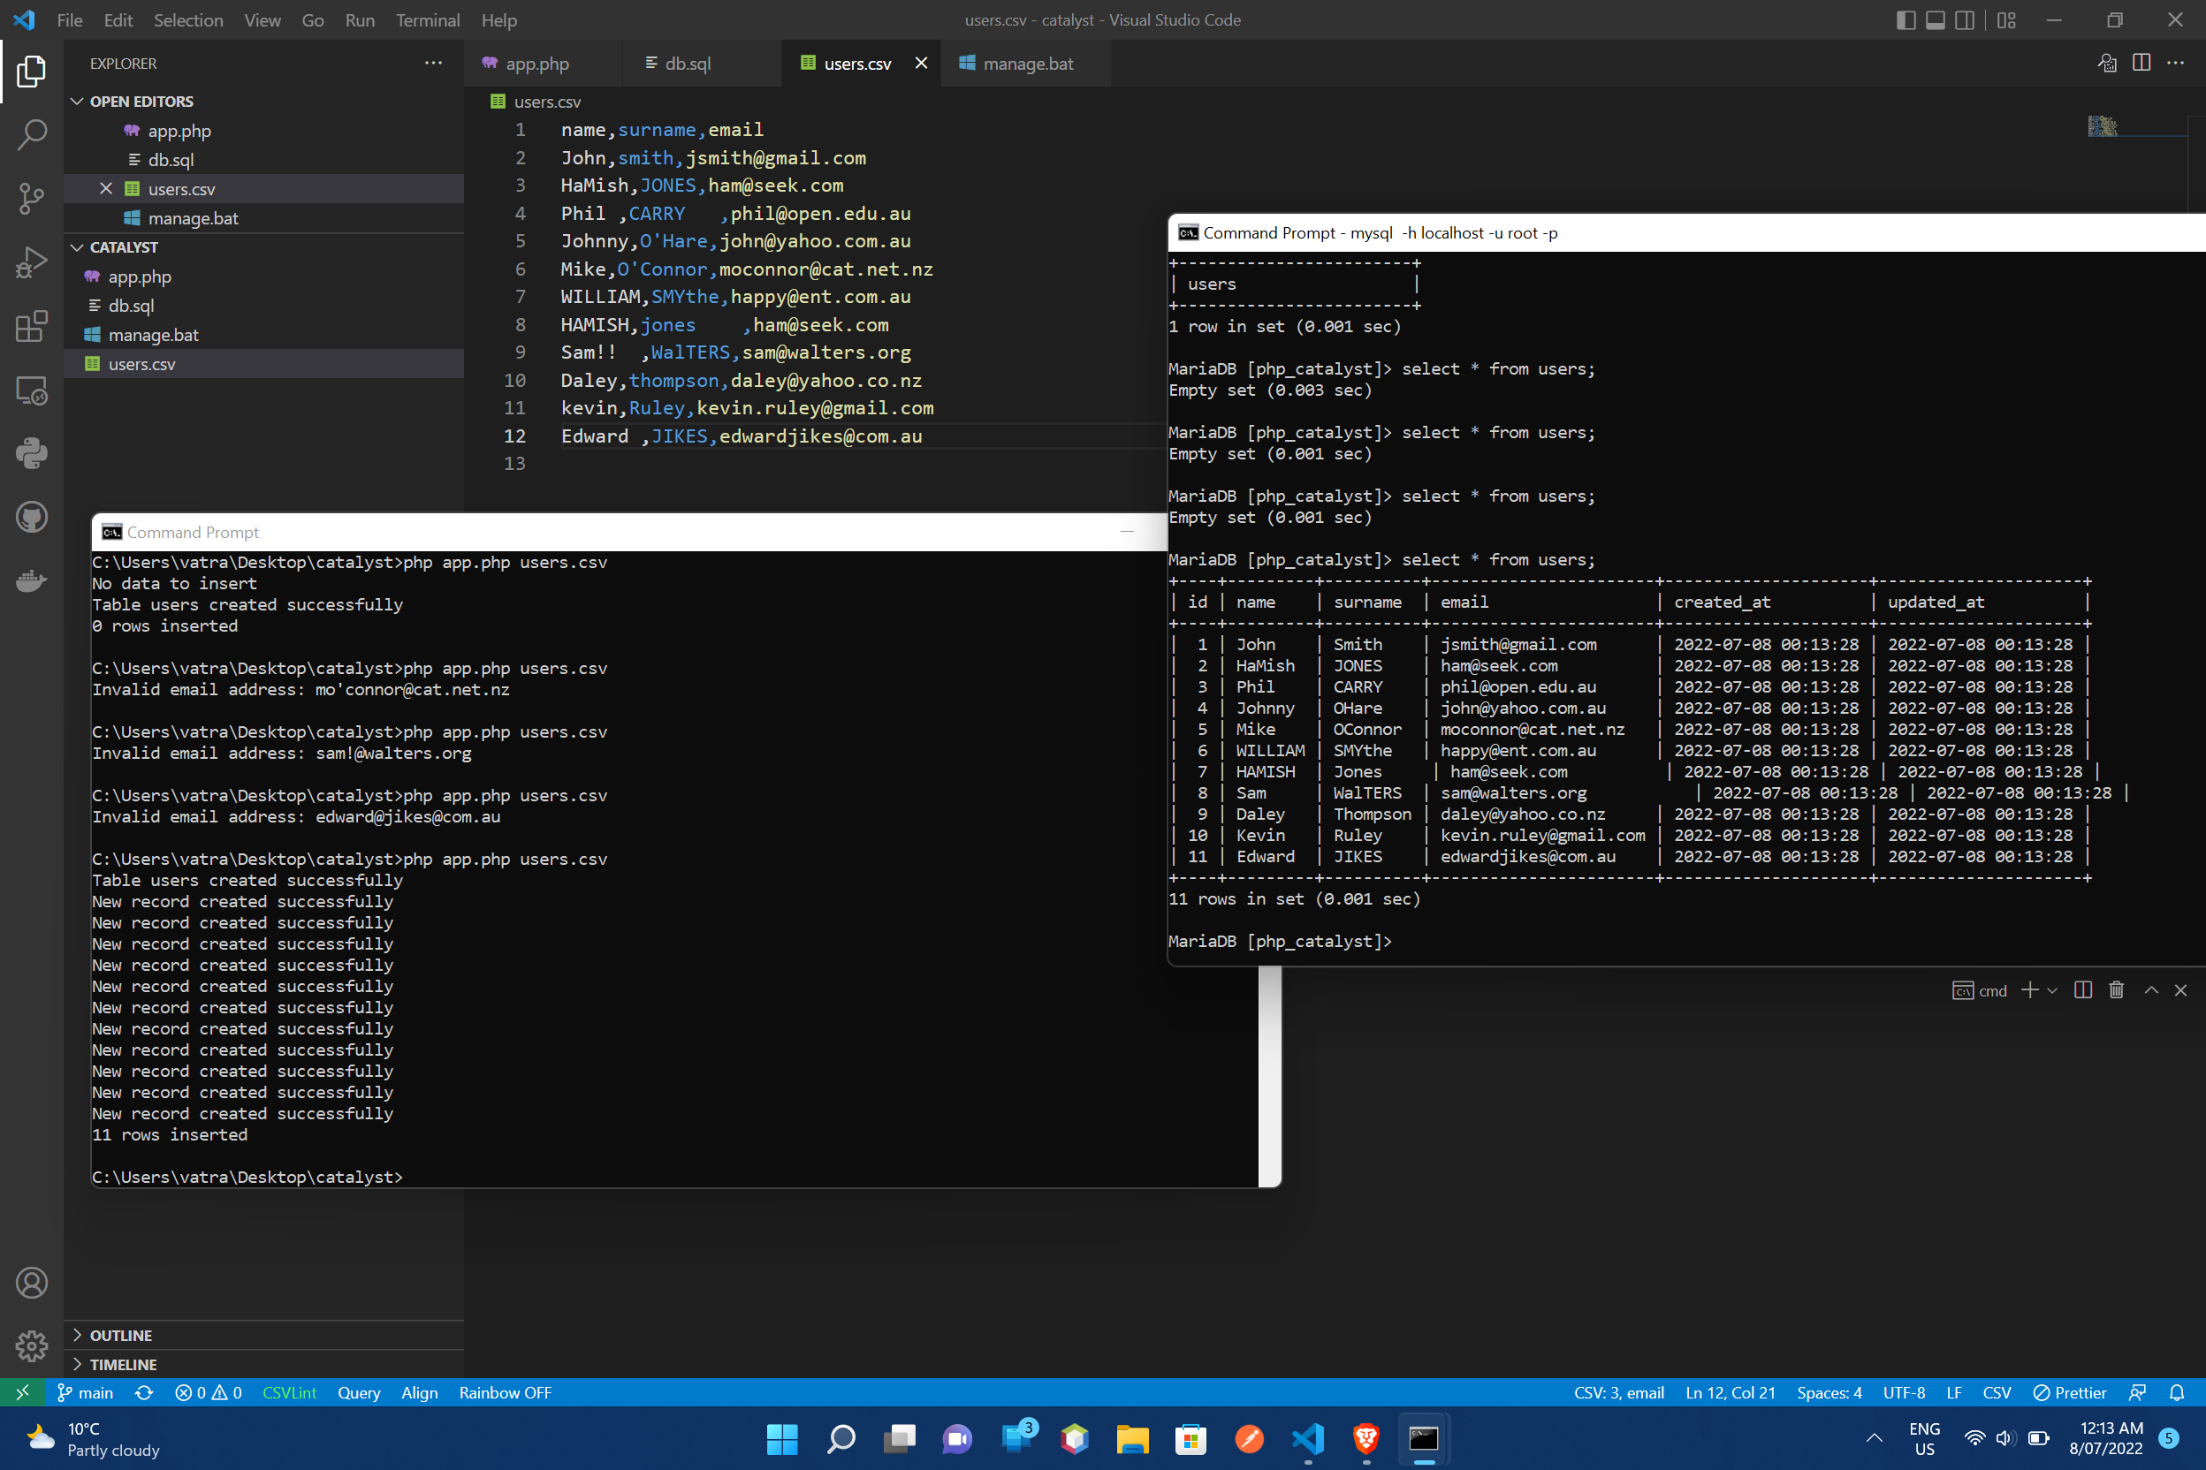Kill the terminal with trash icon
The image size is (2206, 1470).
click(x=2116, y=990)
